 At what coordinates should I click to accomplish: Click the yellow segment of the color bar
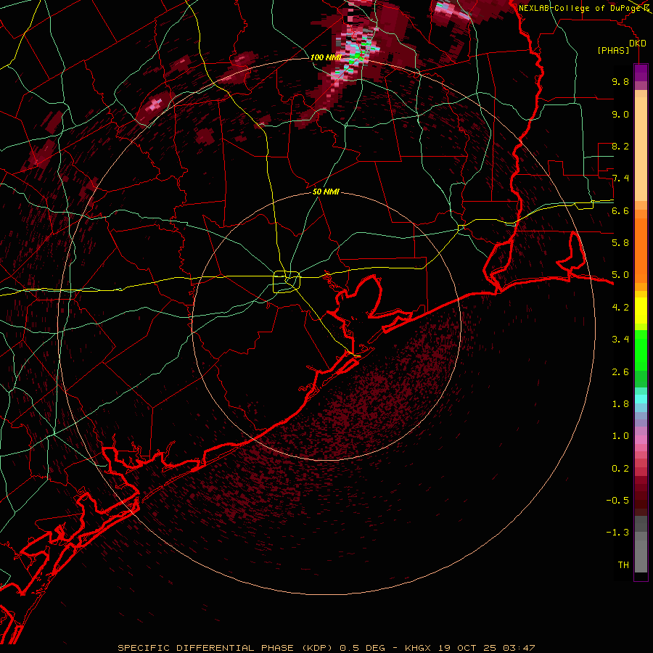pyautogui.click(x=641, y=311)
